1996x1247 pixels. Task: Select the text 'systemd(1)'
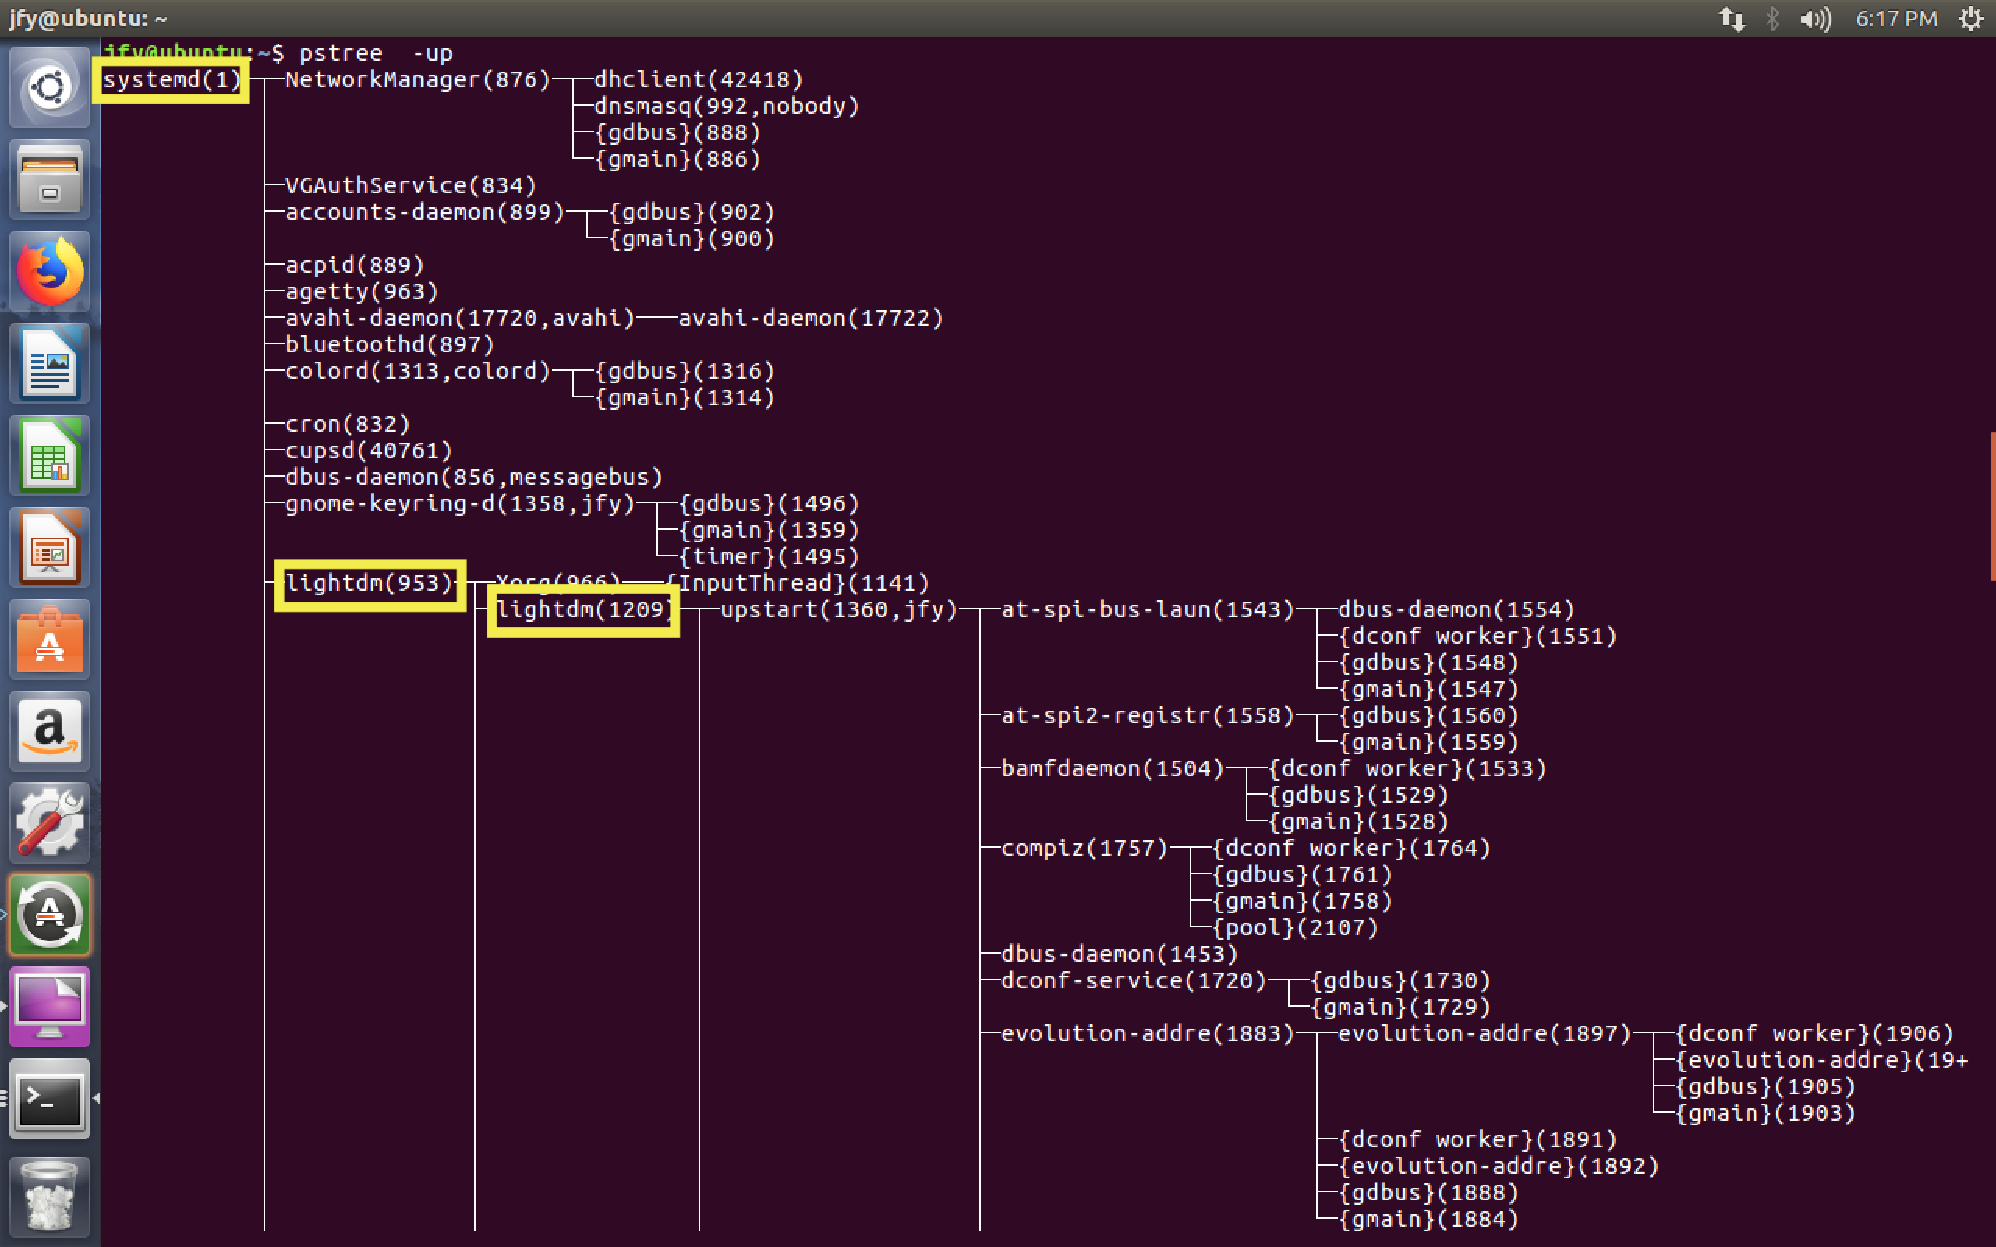click(x=172, y=80)
